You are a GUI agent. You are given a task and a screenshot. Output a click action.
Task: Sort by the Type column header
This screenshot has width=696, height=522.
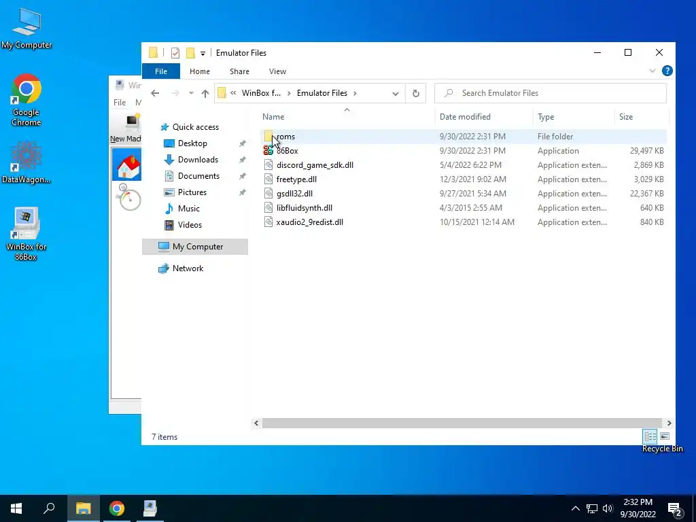[x=546, y=117]
